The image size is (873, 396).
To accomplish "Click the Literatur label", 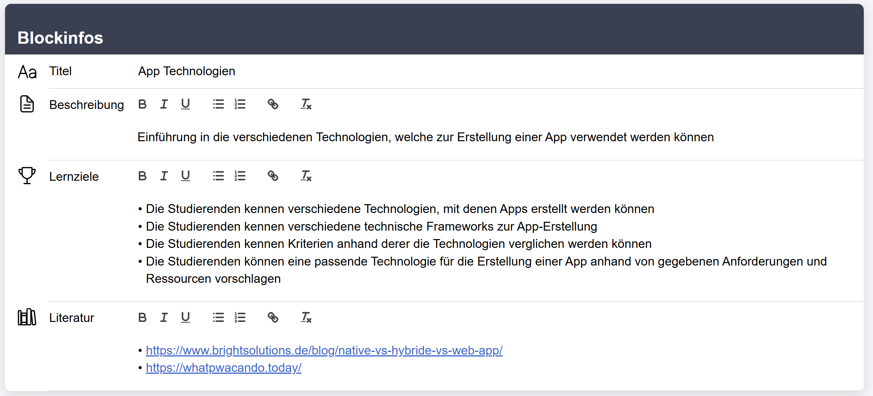I will pyautogui.click(x=72, y=318).
